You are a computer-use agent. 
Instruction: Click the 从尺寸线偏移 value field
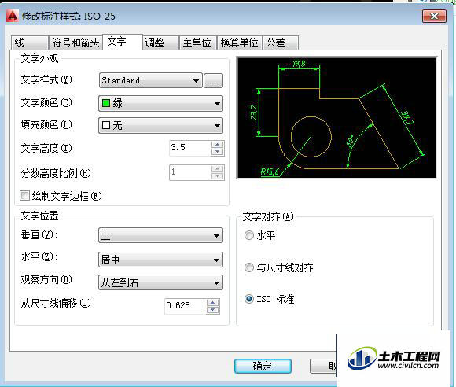[x=186, y=306]
